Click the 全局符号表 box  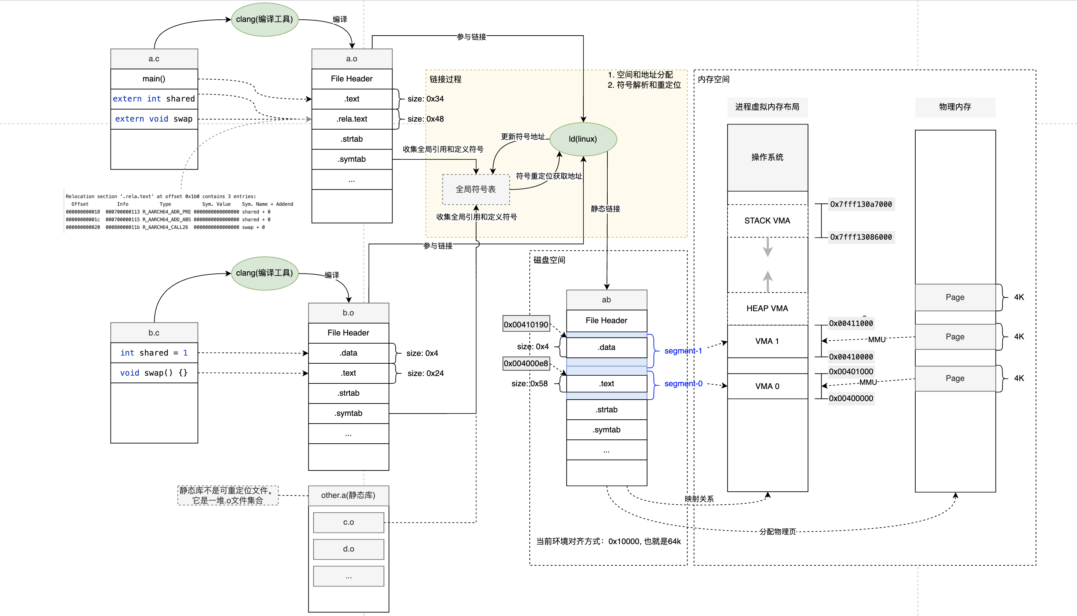tap(476, 190)
